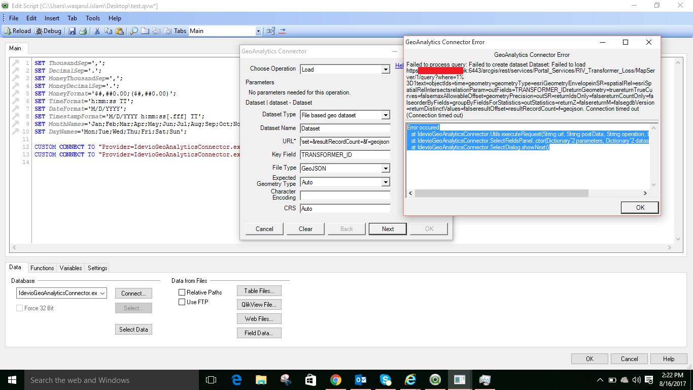Click the Cut scissors icon
The image size is (693, 390).
coord(97,31)
